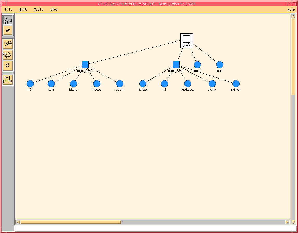Image resolution: width=298 pixels, height=233 pixels.
Task: Open the Edit menu
Action: [23, 10]
